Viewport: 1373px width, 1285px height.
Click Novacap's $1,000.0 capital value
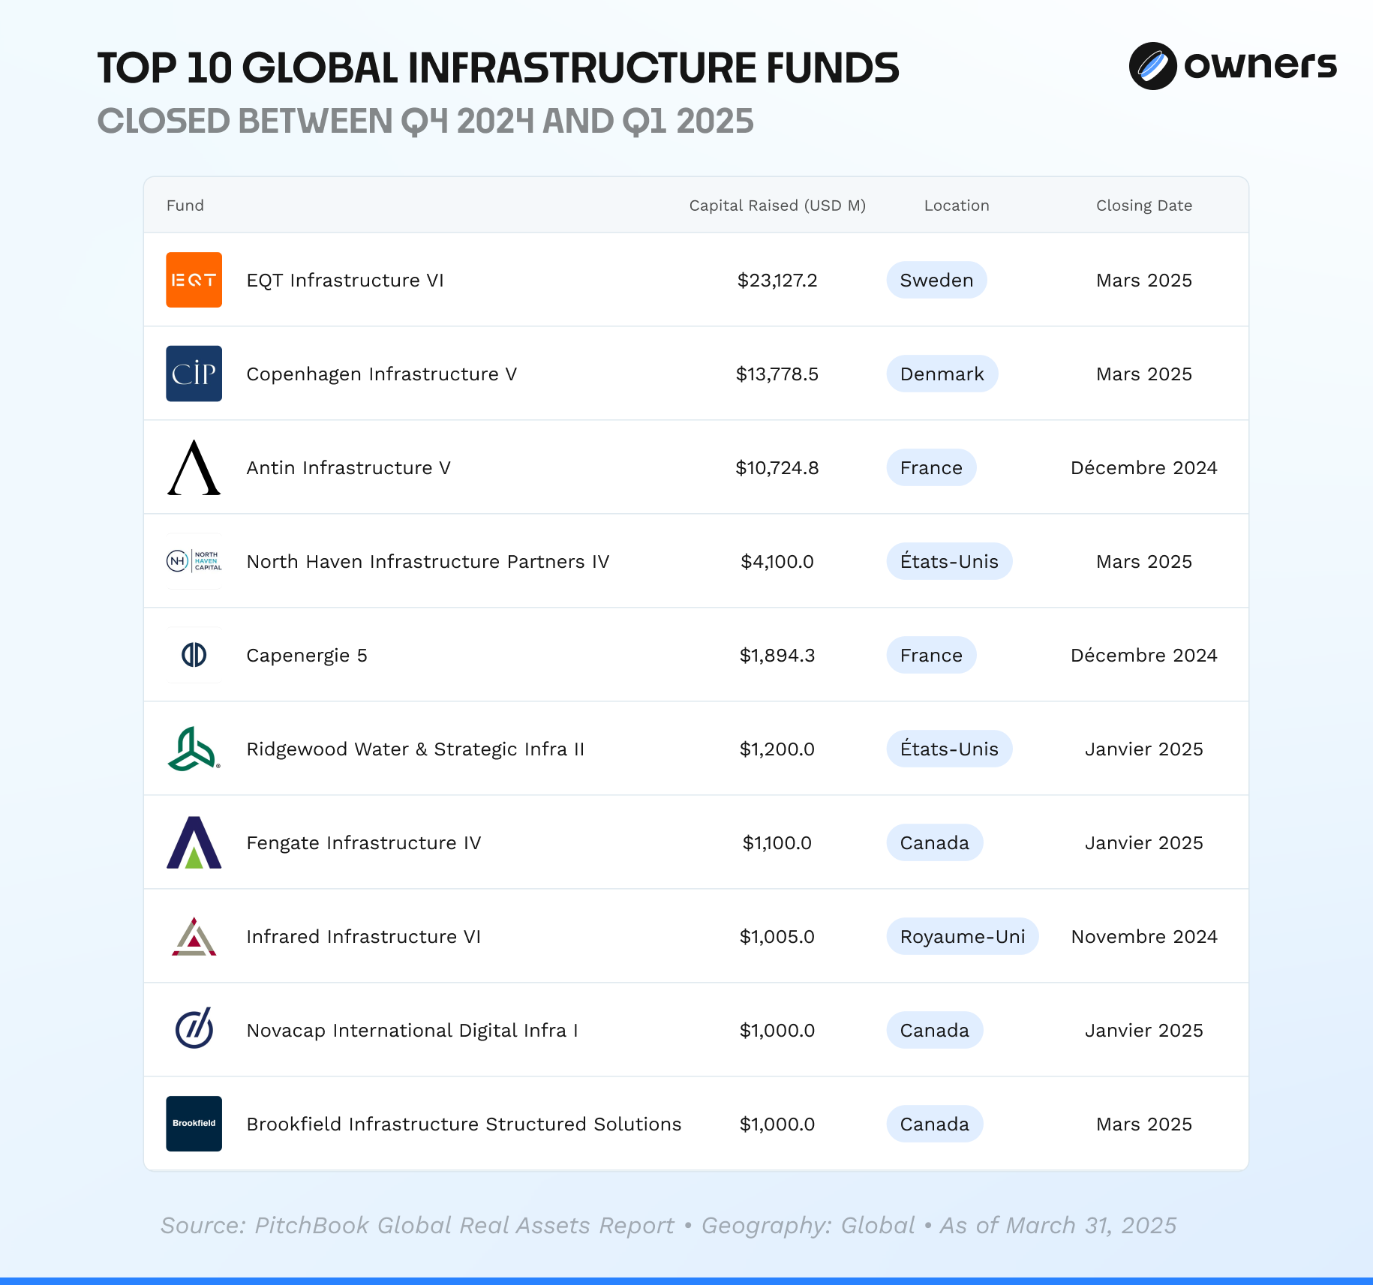pyautogui.click(x=777, y=1030)
